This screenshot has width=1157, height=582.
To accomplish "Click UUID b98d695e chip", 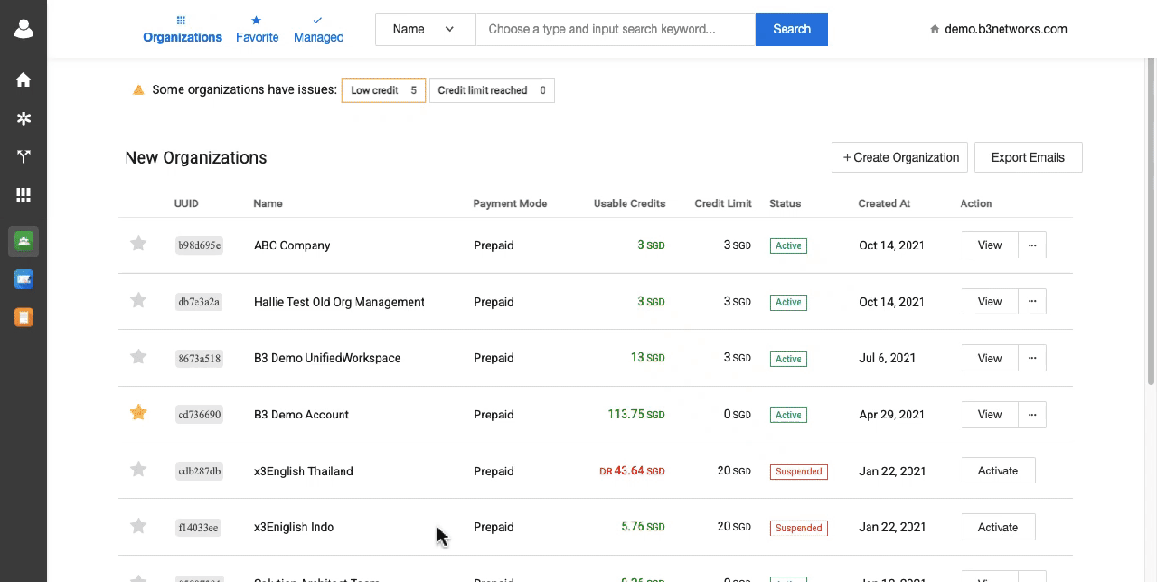I will pyautogui.click(x=199, y=245).
